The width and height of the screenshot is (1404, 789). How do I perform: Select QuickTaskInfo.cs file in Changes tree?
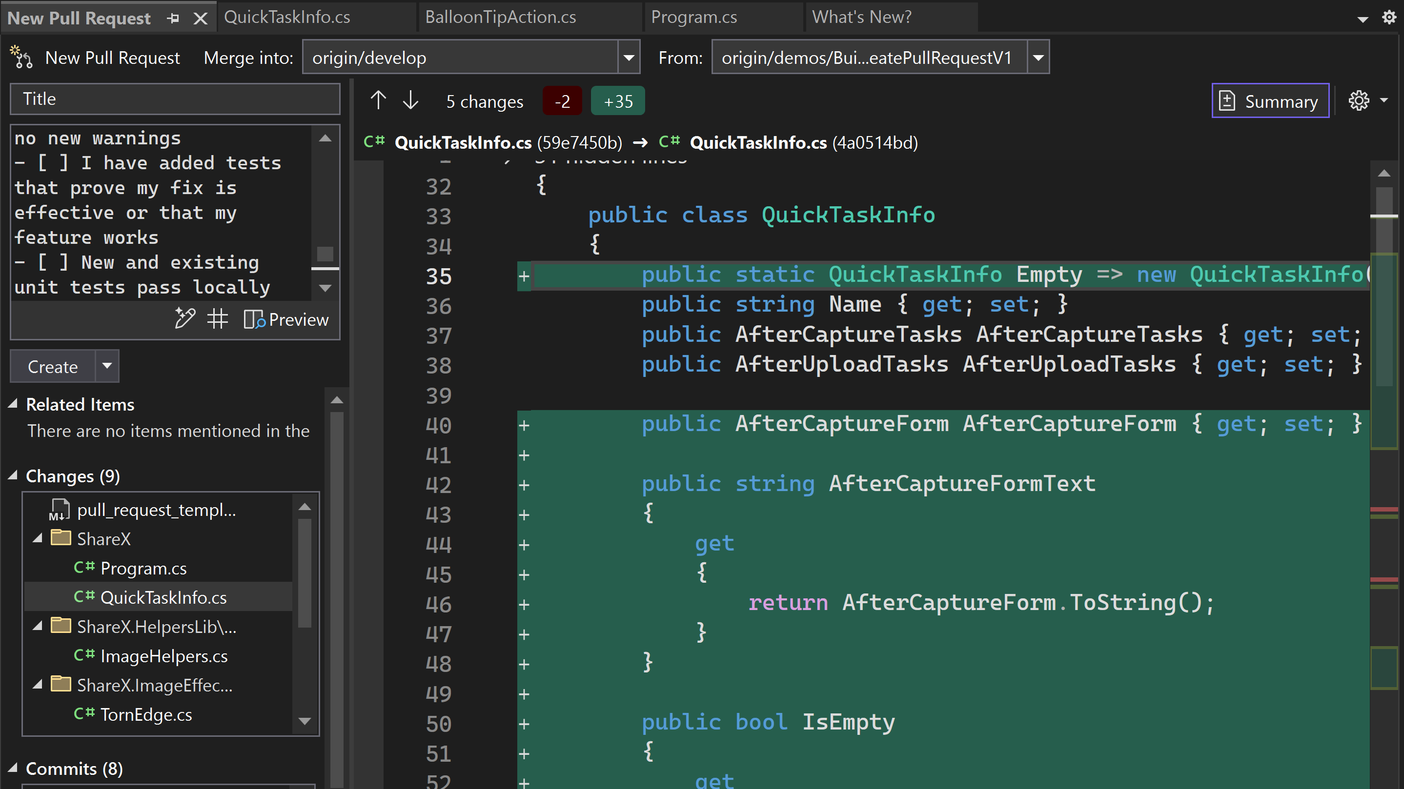(164, 597)
